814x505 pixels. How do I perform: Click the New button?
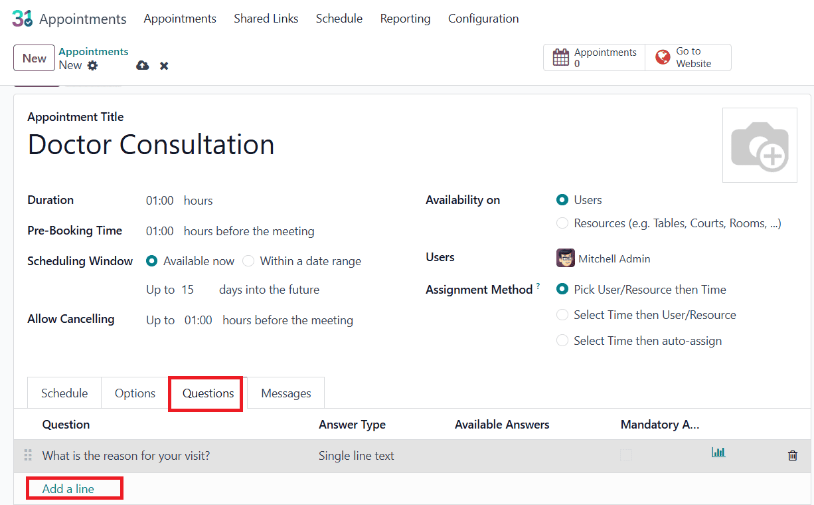click(34, 58)
